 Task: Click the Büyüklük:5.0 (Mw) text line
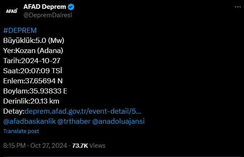pos(34,40)
